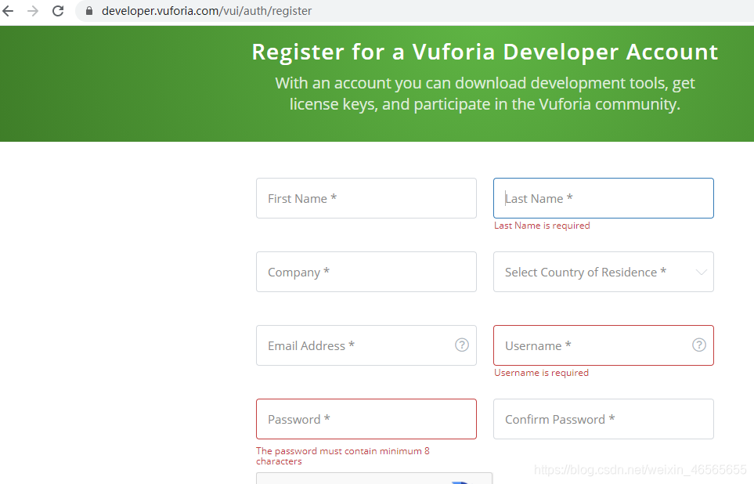Click the password minimum 8 characters error
The image size is (754, 484).
coord(343,456)
